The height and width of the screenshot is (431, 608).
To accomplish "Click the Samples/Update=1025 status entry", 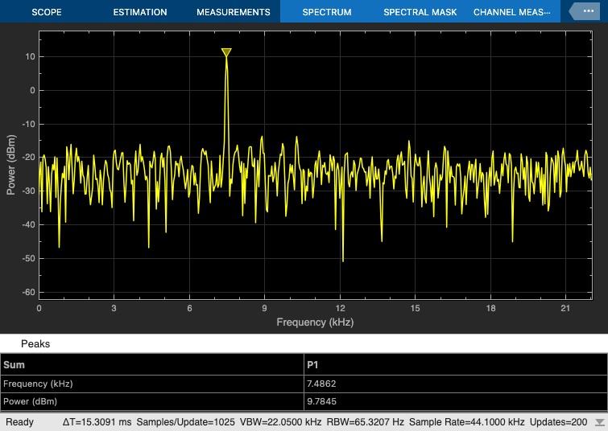I will click(x=186, y=422).
